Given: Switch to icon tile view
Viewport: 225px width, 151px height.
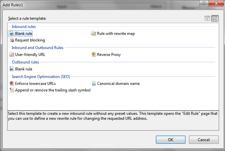Looking at the screenshot, I should click(215, 18).
